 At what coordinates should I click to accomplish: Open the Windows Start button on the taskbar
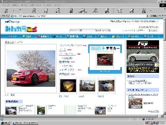point(5,123)
